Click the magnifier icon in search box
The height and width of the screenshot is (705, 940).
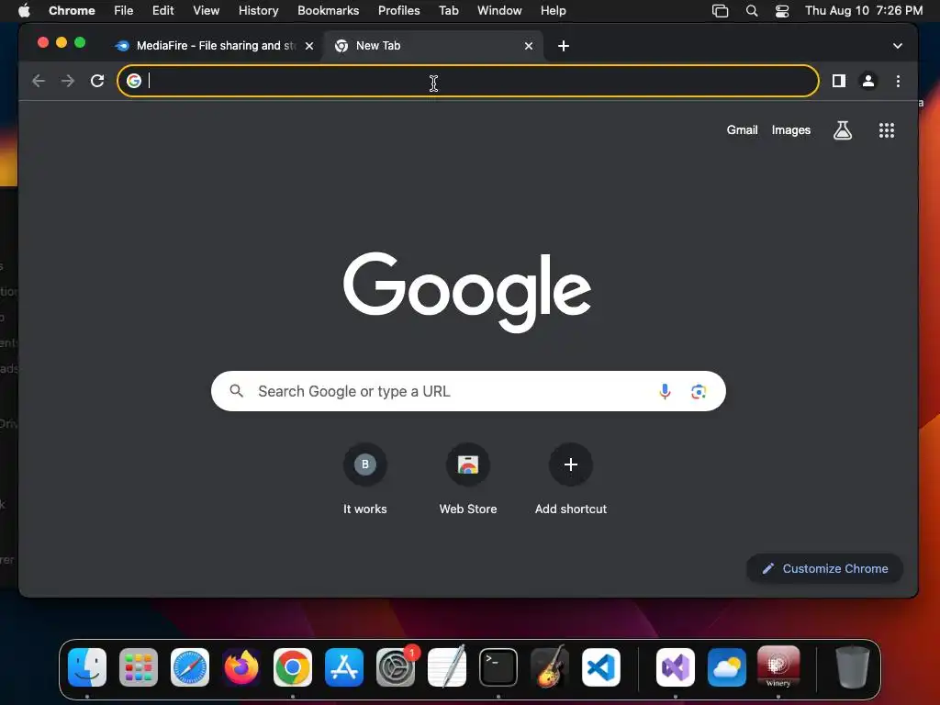(237, 391)
